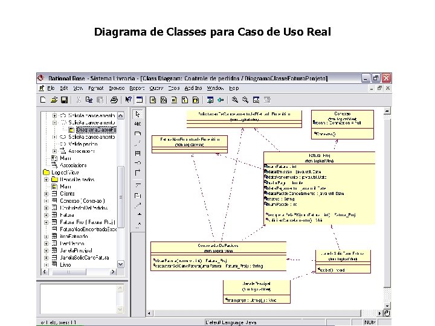This screenshot has width=435, height=326.
Task: Select DiagramaClasseFa diagram in the tree
Action: click(96, 130)
